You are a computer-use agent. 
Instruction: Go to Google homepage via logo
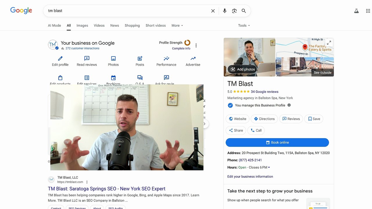(x=21, y=10)
